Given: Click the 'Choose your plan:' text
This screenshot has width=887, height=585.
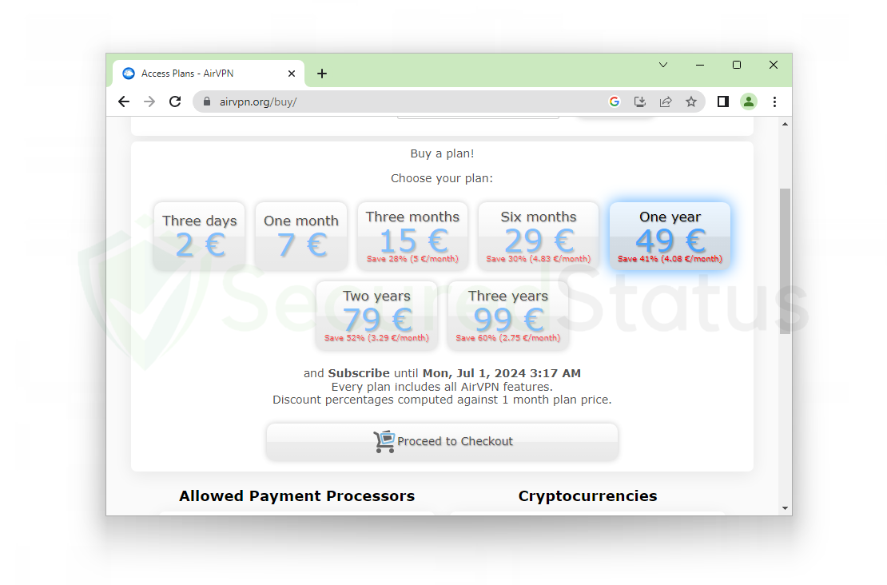Looking at the screenshot, I should [442, 178].
